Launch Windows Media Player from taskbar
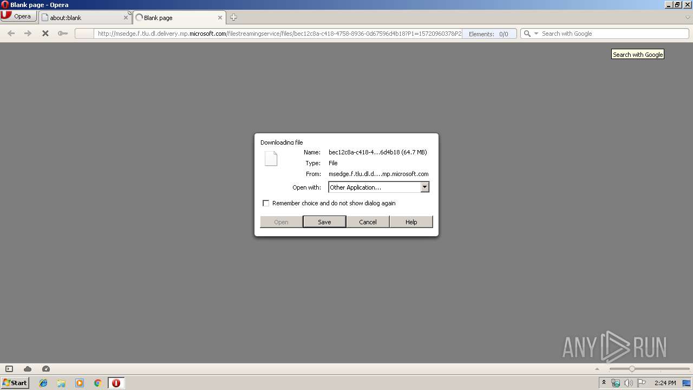This screenshot has width=693, height=390. 80,383
